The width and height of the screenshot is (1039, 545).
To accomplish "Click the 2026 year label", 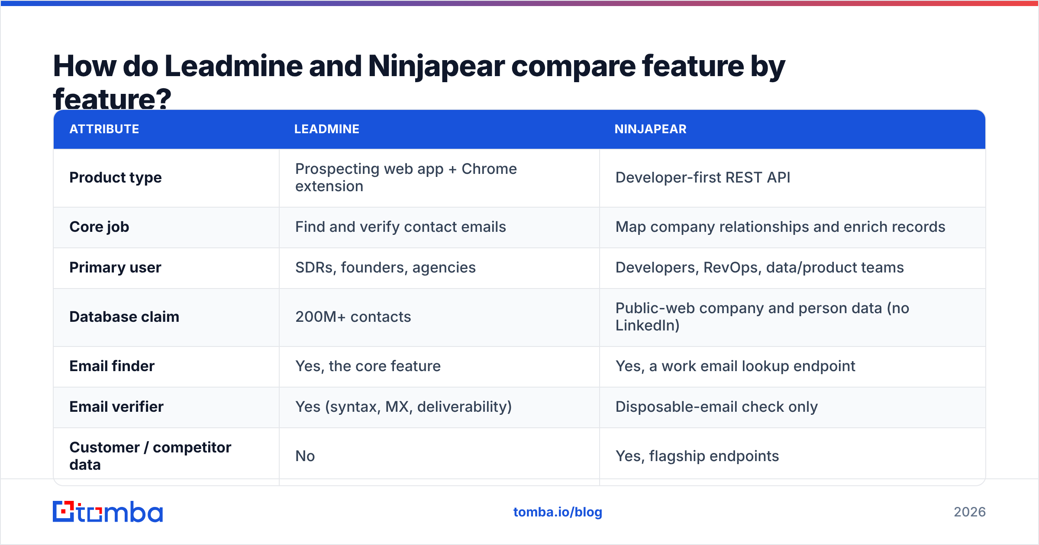I will 970,512.
